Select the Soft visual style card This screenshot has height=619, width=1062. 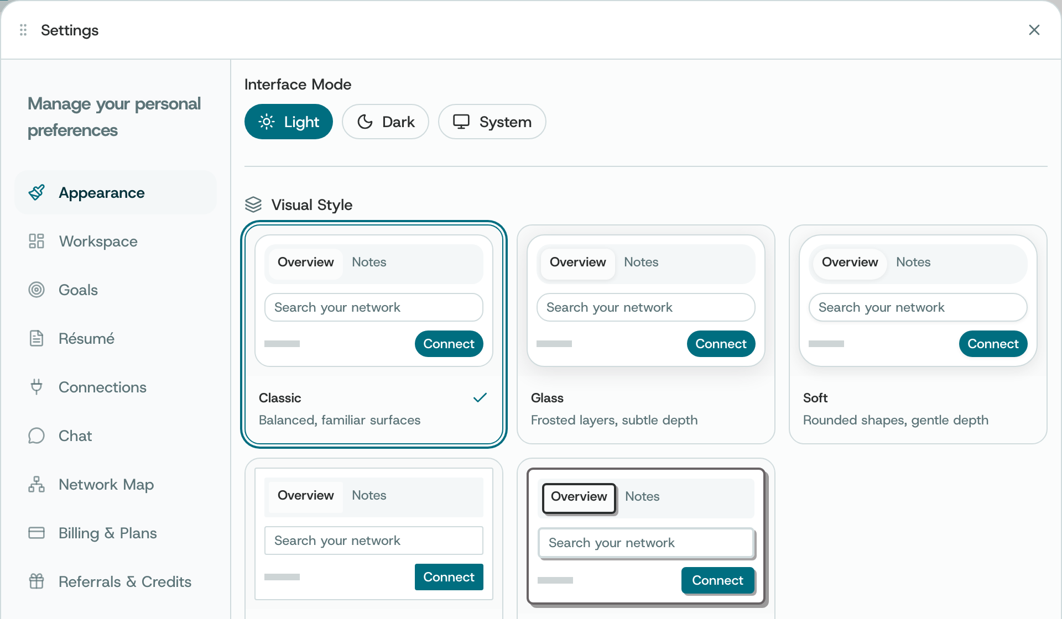click(x=918, y=334)
